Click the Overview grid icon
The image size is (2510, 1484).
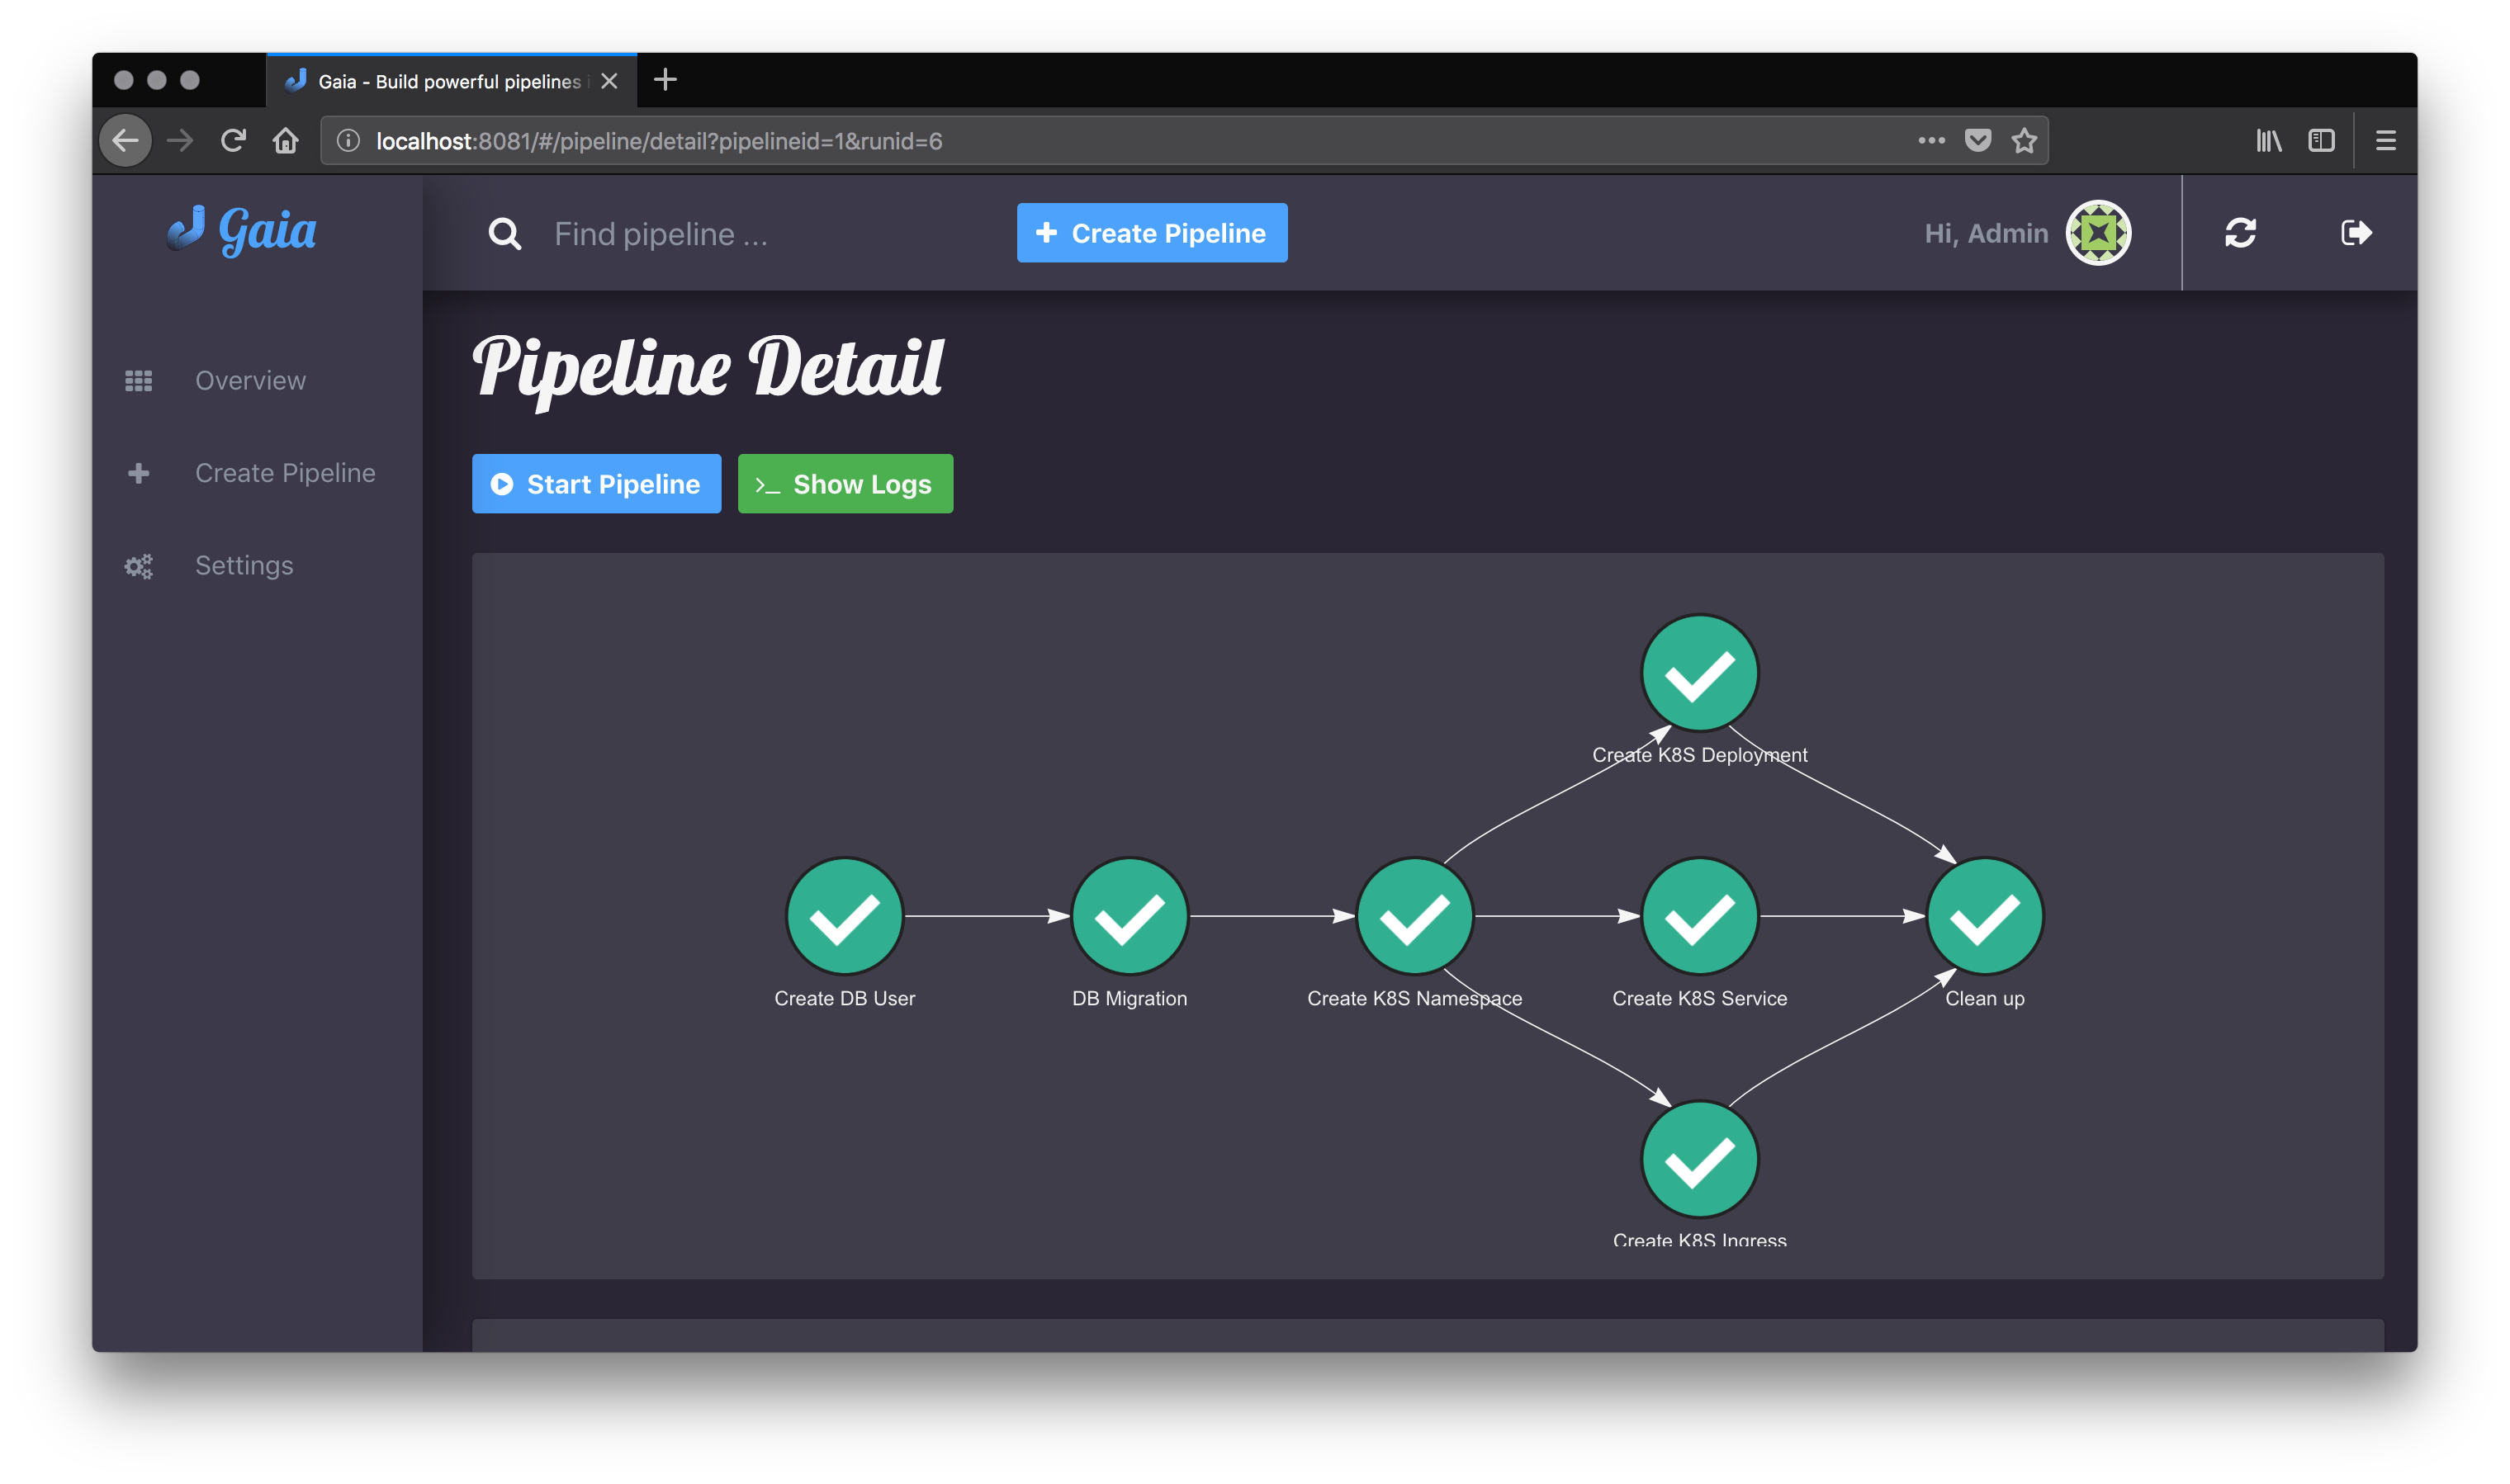pos(138,381)
